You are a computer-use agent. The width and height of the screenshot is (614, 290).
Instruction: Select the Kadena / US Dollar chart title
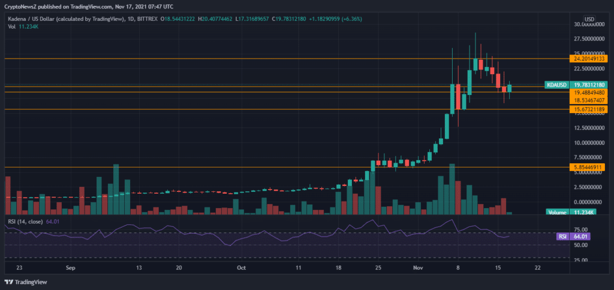click(67, 19)
